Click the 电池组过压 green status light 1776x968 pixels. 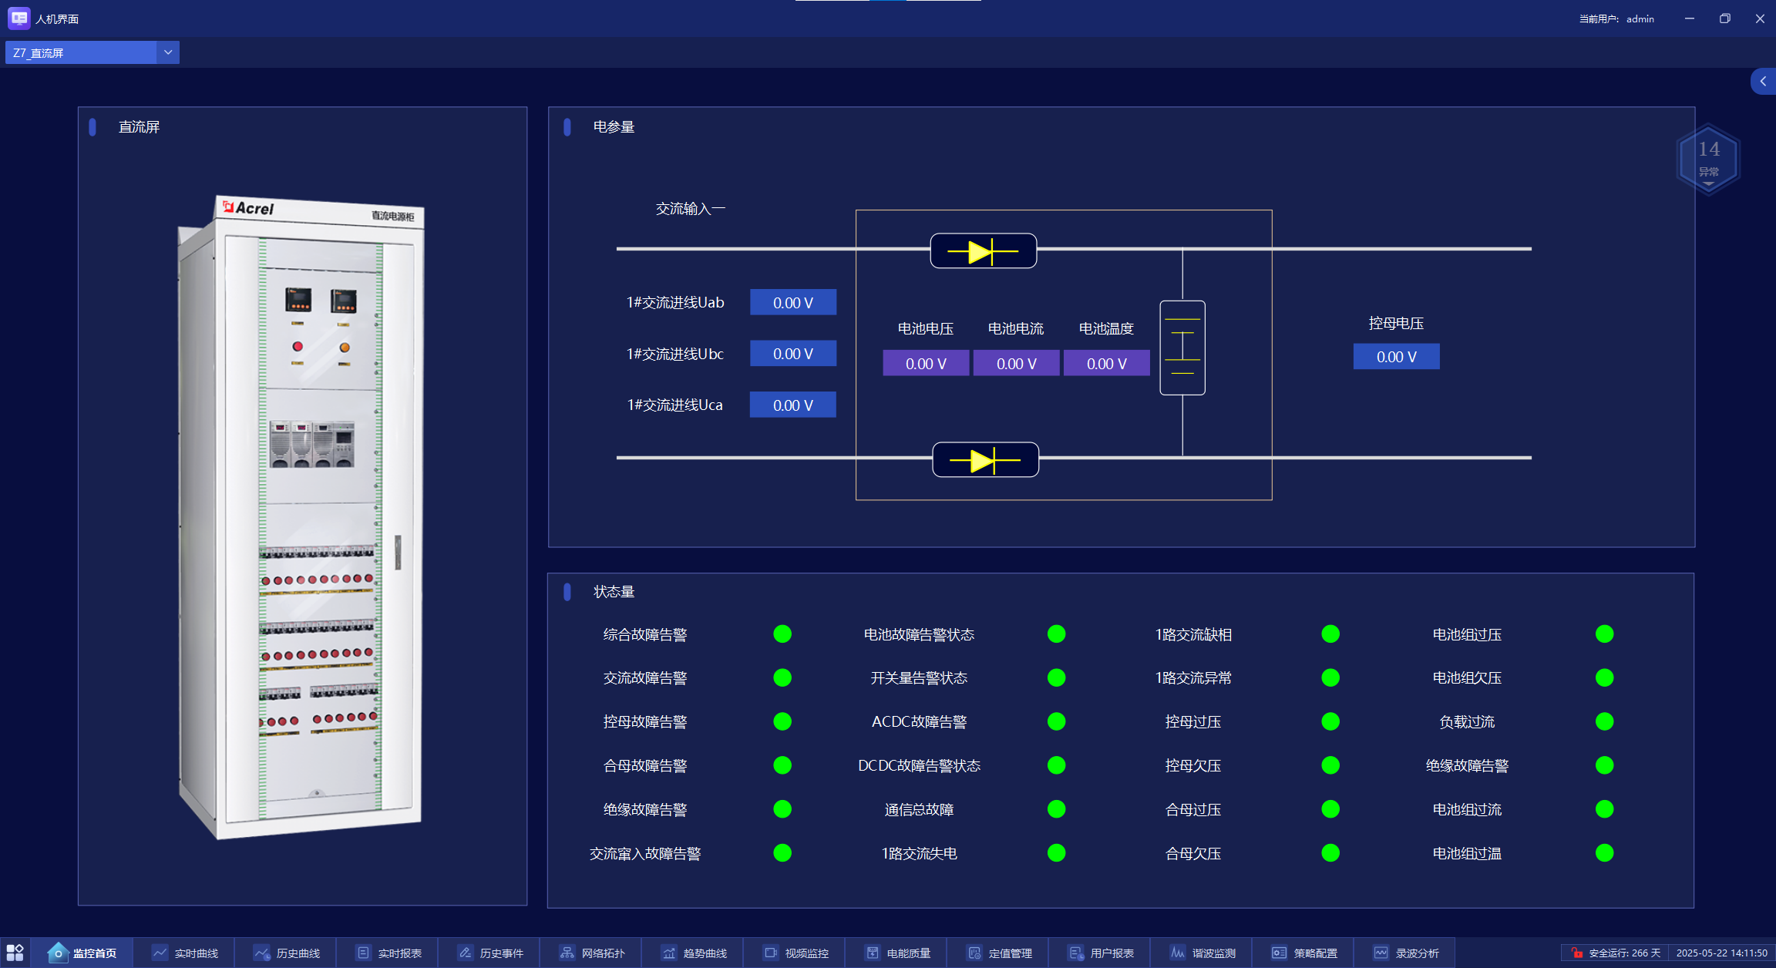(1604, 634)
